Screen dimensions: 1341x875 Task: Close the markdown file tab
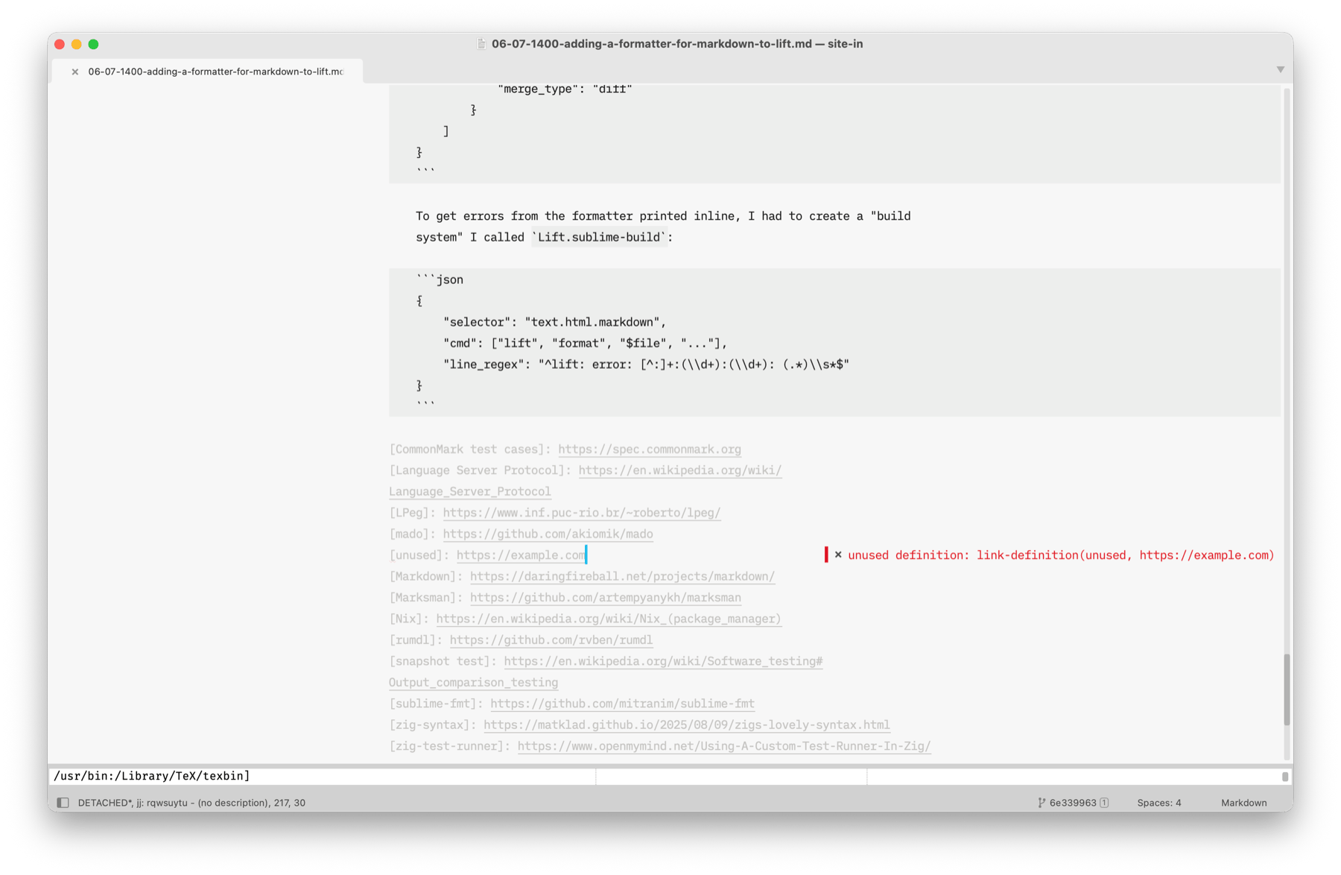[74, 72]
